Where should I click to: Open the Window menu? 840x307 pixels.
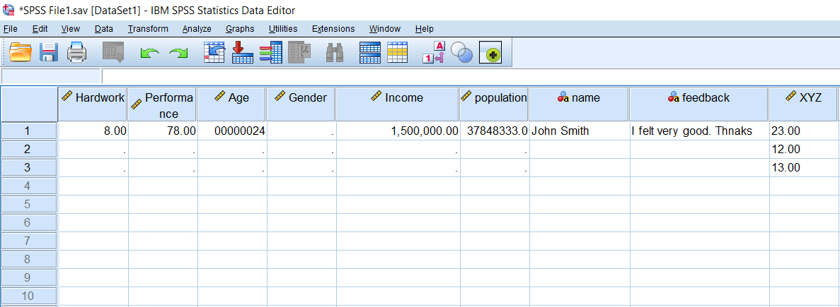[385, 29]
